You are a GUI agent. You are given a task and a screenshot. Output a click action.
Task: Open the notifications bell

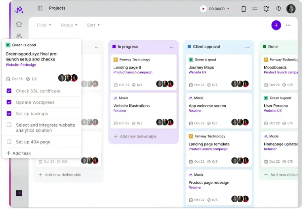point(266,9)
